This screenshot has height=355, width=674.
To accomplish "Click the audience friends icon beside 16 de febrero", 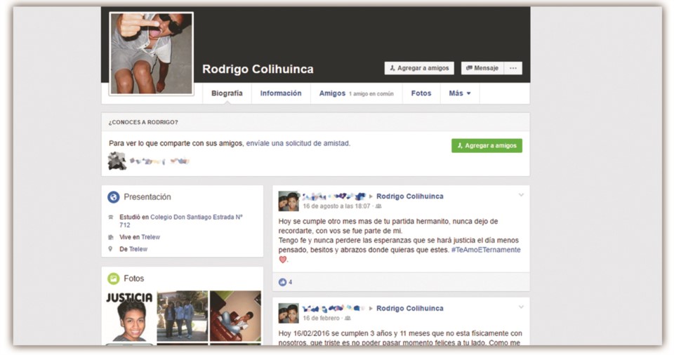I will click(x=348, y=319).
